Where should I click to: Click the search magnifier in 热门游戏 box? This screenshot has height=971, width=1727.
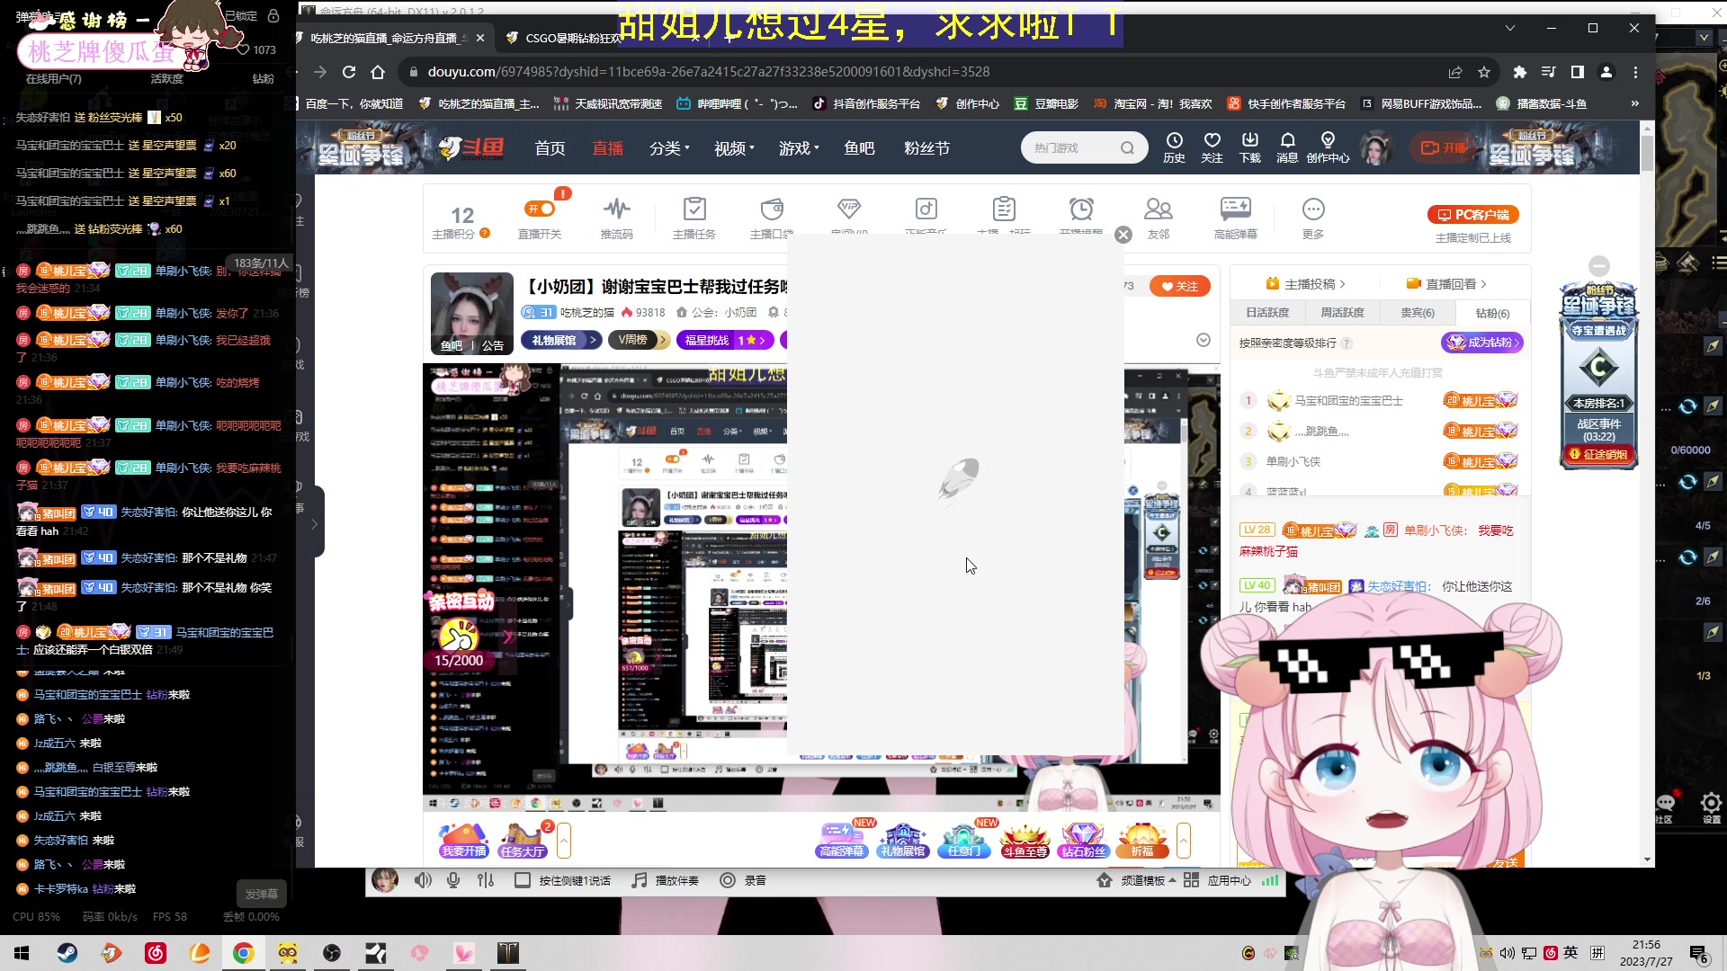click(1127, 148)
